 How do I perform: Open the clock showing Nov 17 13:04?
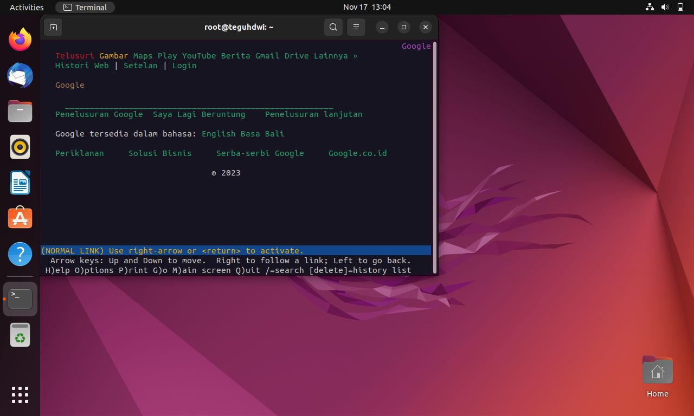367,7
